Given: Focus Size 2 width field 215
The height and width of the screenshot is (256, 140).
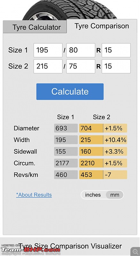Looking at the screenshot, I should (48, 66).
